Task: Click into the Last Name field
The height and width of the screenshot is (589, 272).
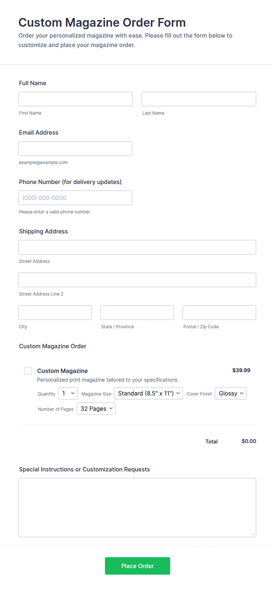Action: pos(199,99)
